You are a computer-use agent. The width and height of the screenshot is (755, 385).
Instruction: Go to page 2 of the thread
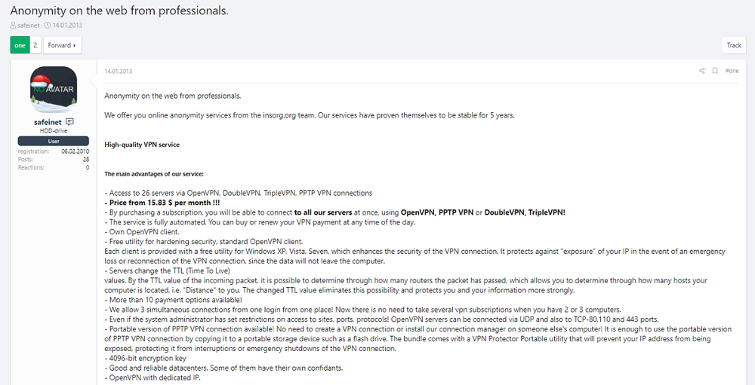point(35,45)
